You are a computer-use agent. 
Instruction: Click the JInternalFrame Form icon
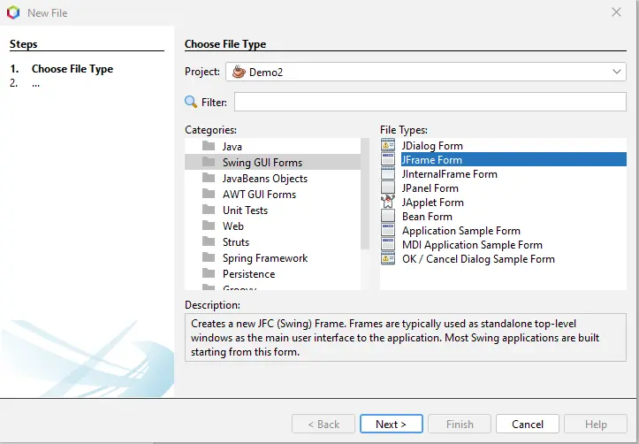[388, 173]
